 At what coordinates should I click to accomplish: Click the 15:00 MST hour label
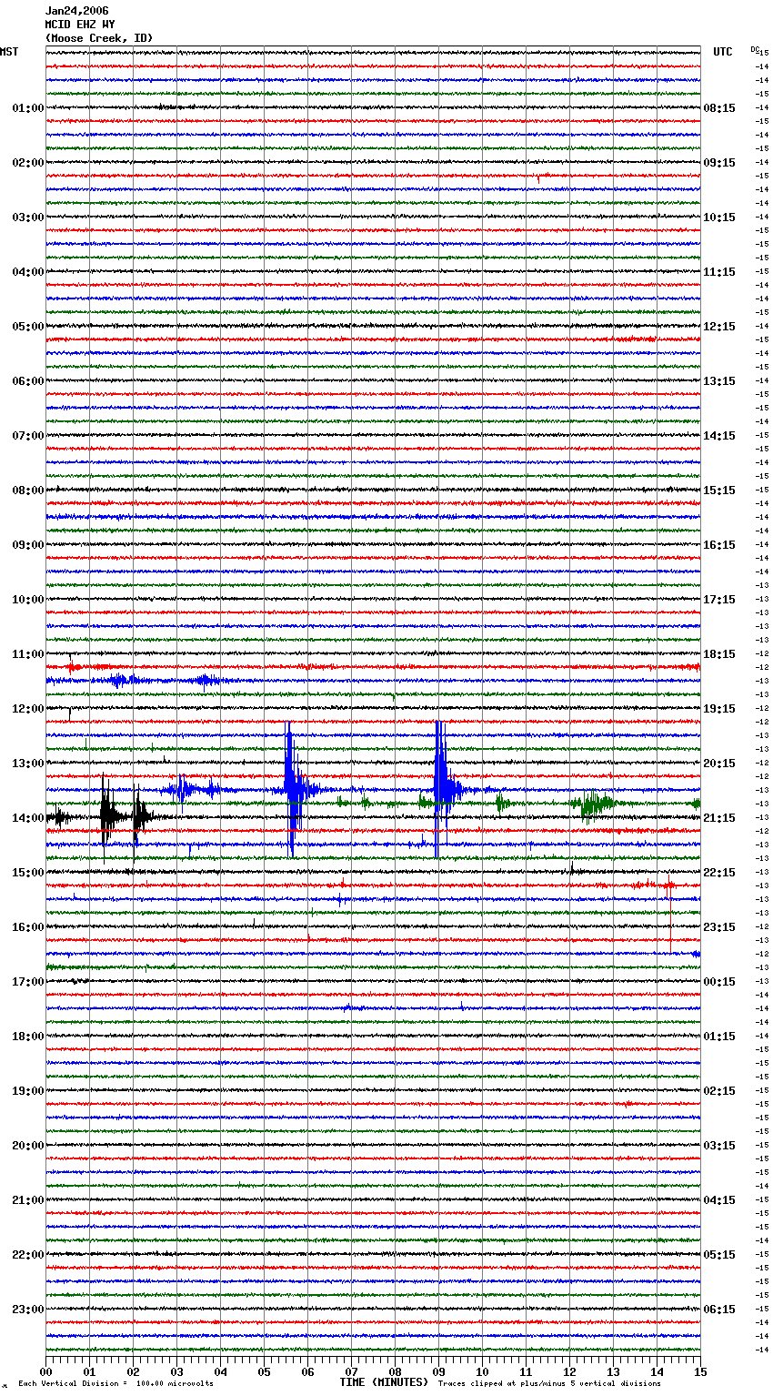[28, 873]
